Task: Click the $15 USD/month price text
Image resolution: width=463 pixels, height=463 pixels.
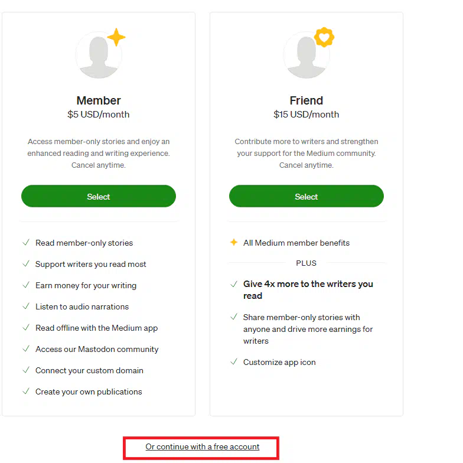Action: point(306,115)
